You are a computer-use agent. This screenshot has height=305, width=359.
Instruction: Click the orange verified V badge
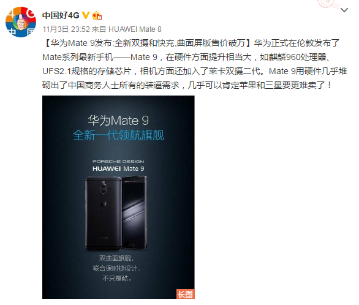tap(86, 15)
